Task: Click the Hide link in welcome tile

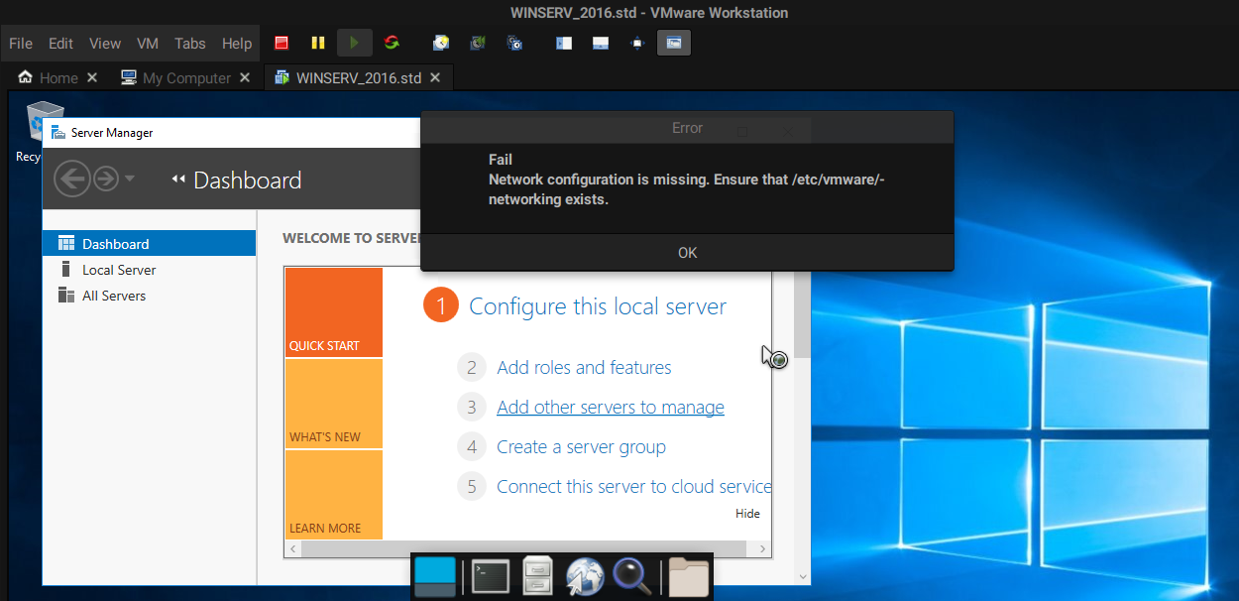Action: [x=747, y=514]
